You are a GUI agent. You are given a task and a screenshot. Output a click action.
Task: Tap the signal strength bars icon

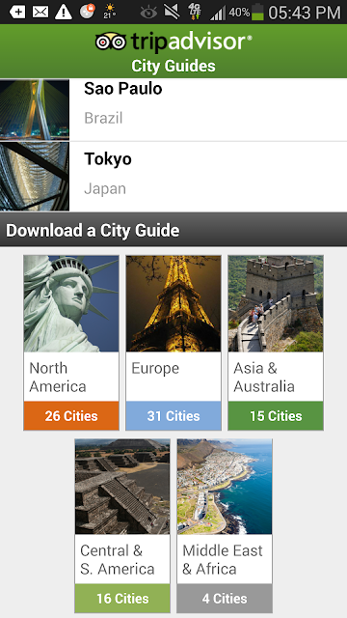[x=218, y=13]
